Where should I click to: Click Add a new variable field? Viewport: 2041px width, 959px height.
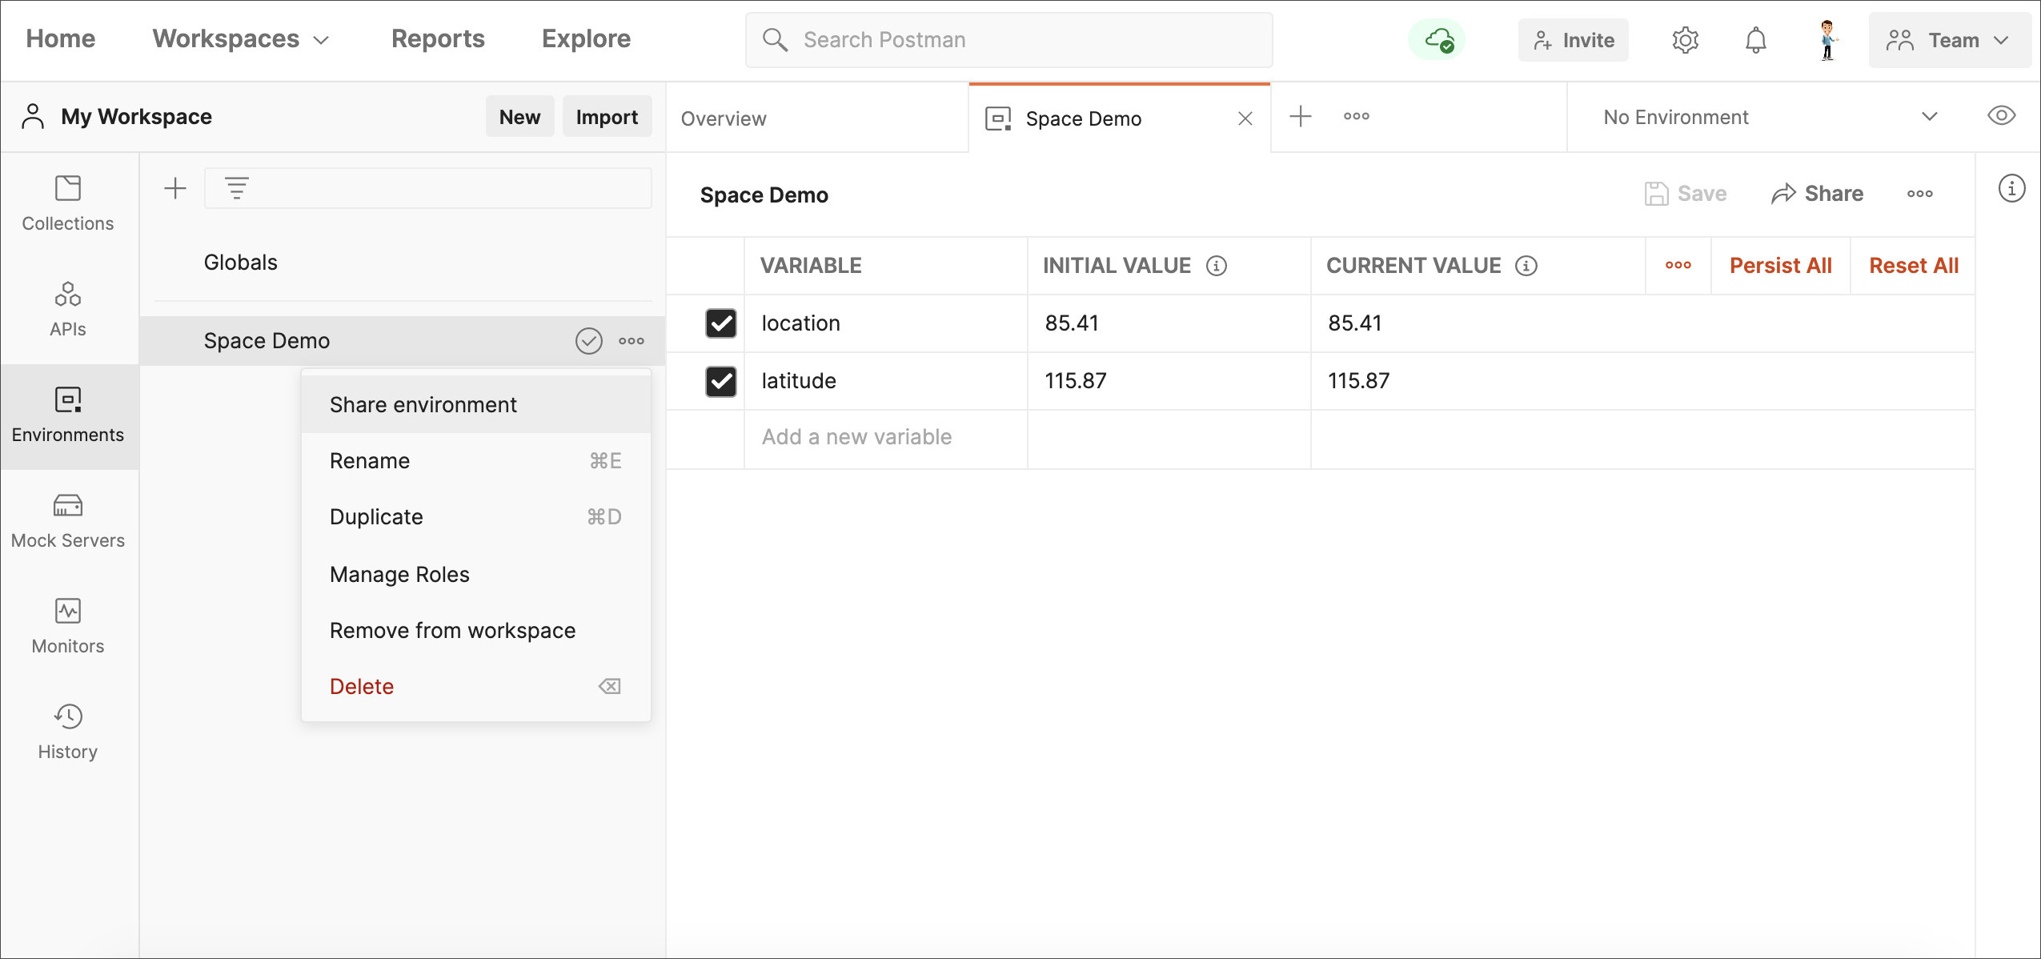click(886, 439)
